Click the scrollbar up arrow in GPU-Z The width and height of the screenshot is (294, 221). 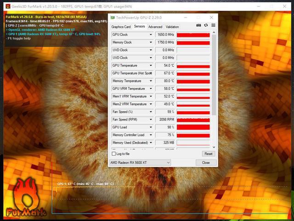tap(214, 33)
